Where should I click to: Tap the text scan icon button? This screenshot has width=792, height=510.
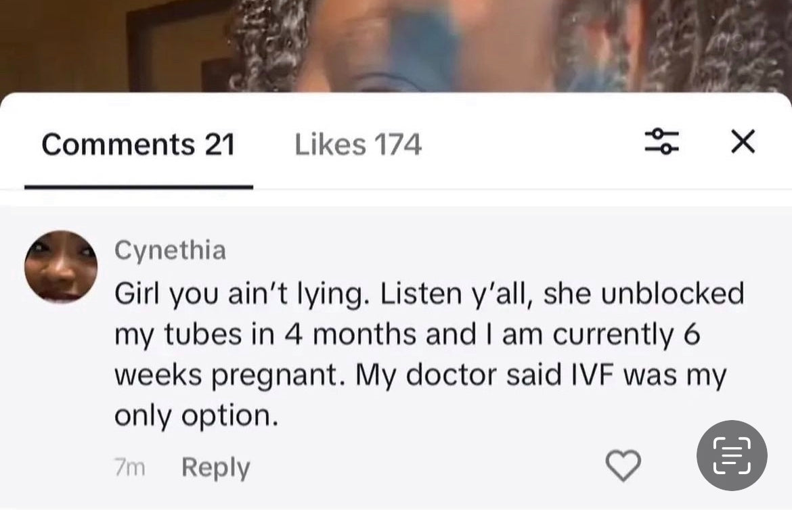pyautogui.click(x=732, y=455)
